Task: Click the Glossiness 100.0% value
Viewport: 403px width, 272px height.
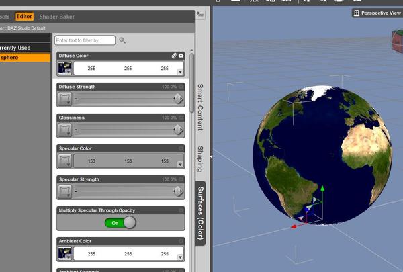Action: point(169,118)
